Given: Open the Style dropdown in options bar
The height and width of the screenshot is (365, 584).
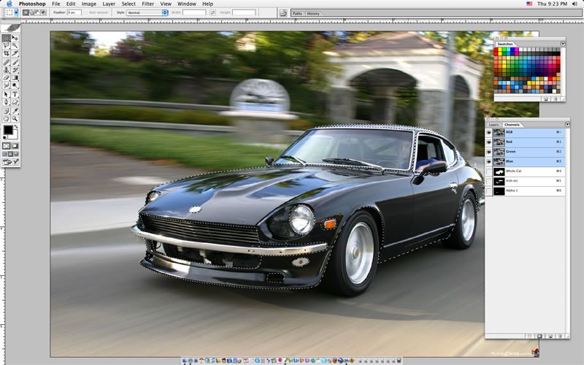Looking at the screenshot, I should tap(147, 12).
